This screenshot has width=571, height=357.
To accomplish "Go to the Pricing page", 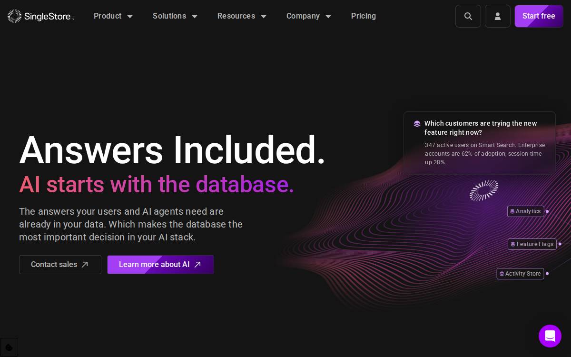I will pos(364,16).
